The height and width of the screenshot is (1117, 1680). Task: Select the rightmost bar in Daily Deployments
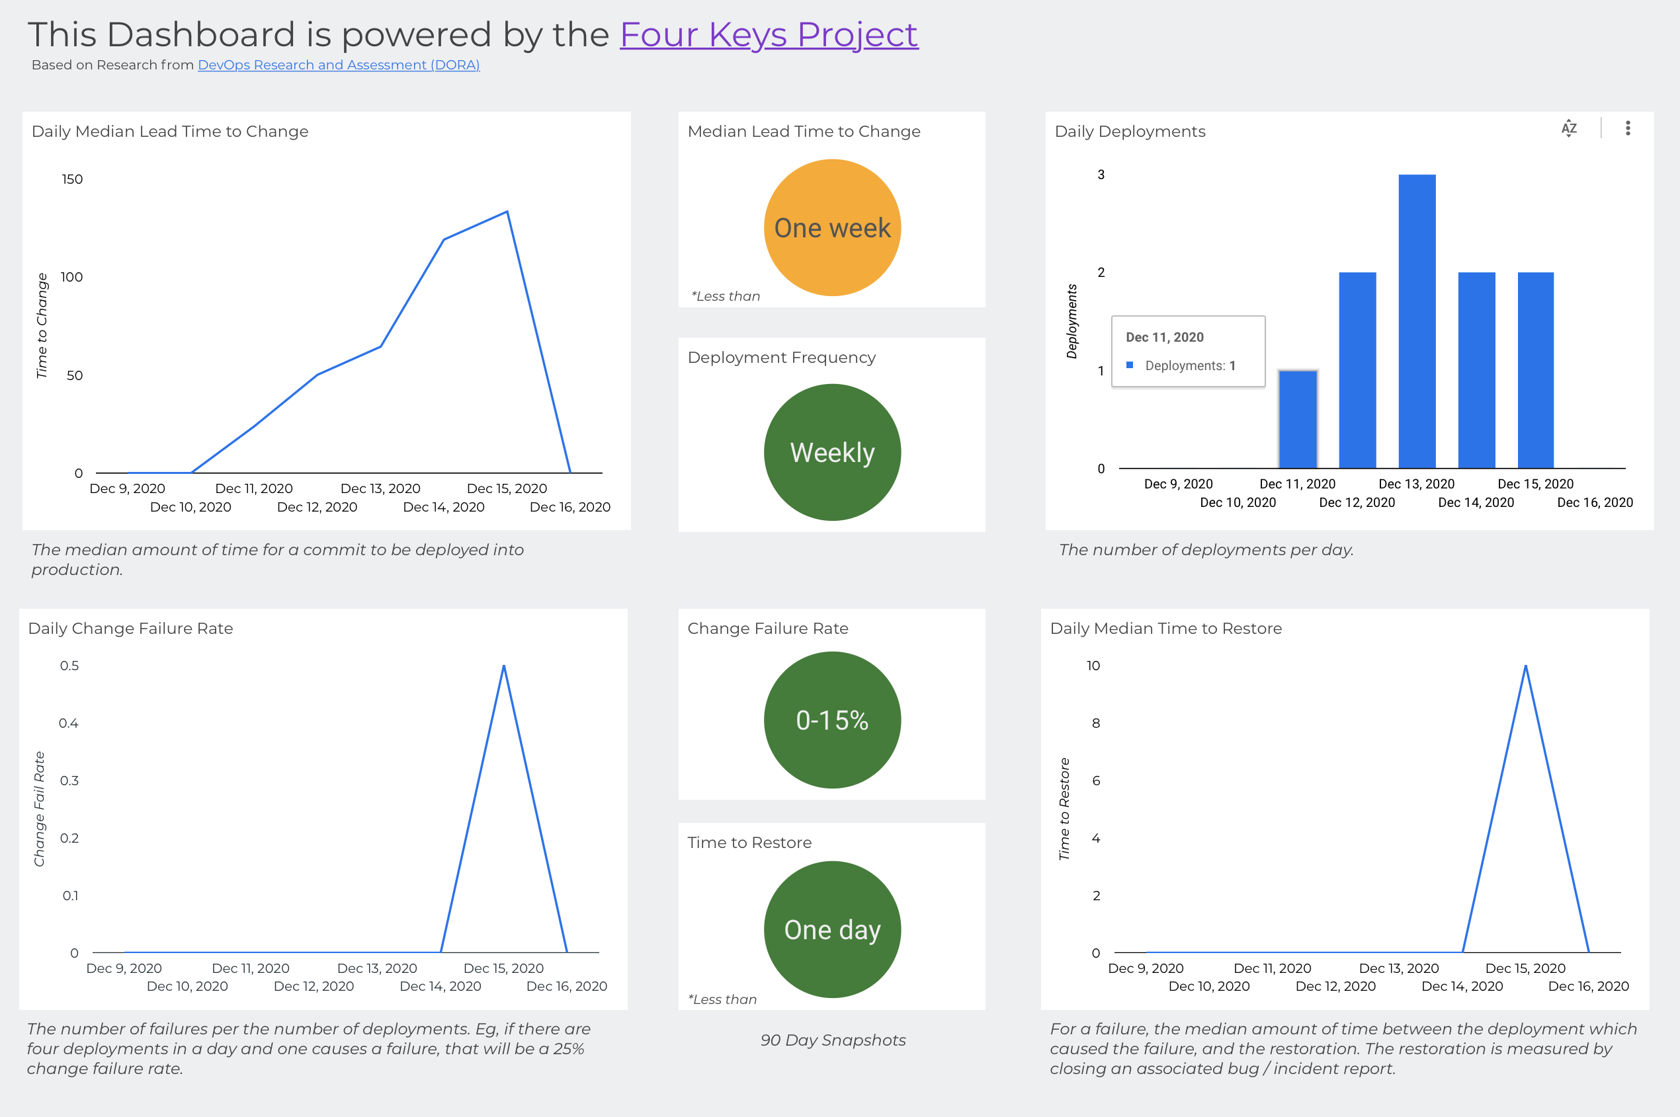(1535, 369)
